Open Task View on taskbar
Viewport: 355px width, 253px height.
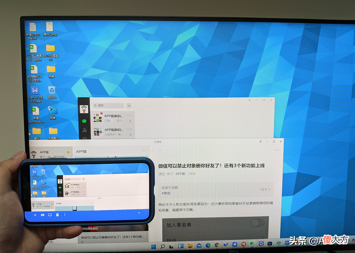(x=171, y=246)
